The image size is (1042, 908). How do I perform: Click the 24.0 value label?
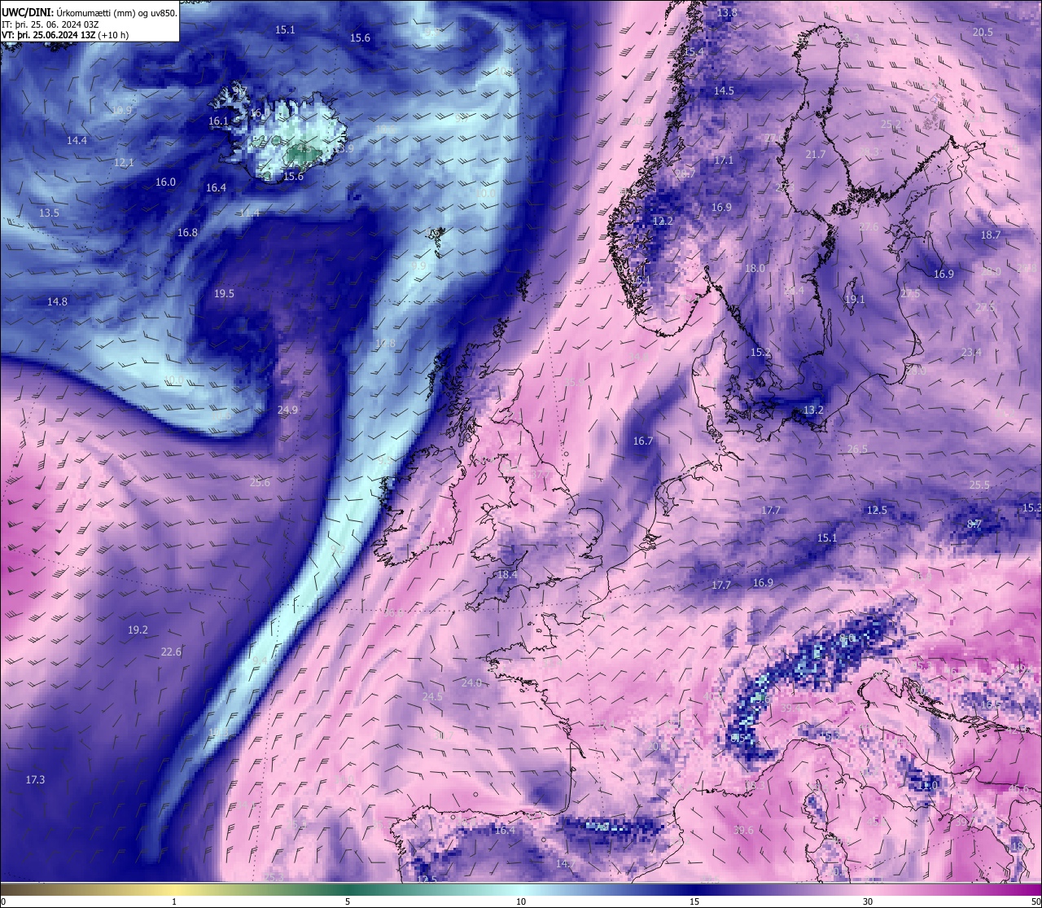[x=471, y=683]
